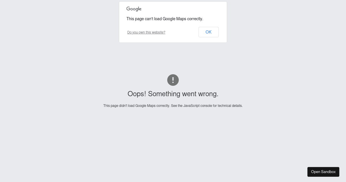Image resolution: width=346 pixels, height=182 pixels.
Task: Click 'technical details' at the end of the description
Action: tap(230, 106)
